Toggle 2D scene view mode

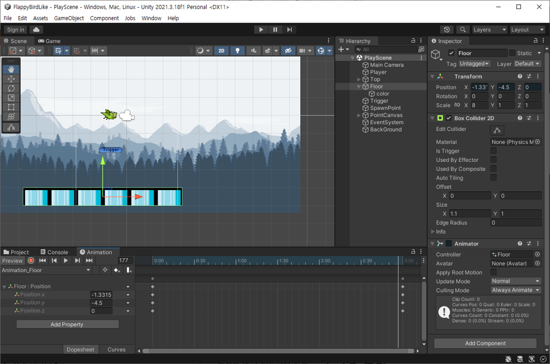[x=221, y=51]
